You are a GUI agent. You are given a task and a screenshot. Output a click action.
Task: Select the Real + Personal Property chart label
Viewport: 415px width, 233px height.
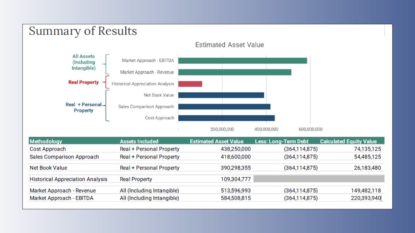click(x=83, y=107)
